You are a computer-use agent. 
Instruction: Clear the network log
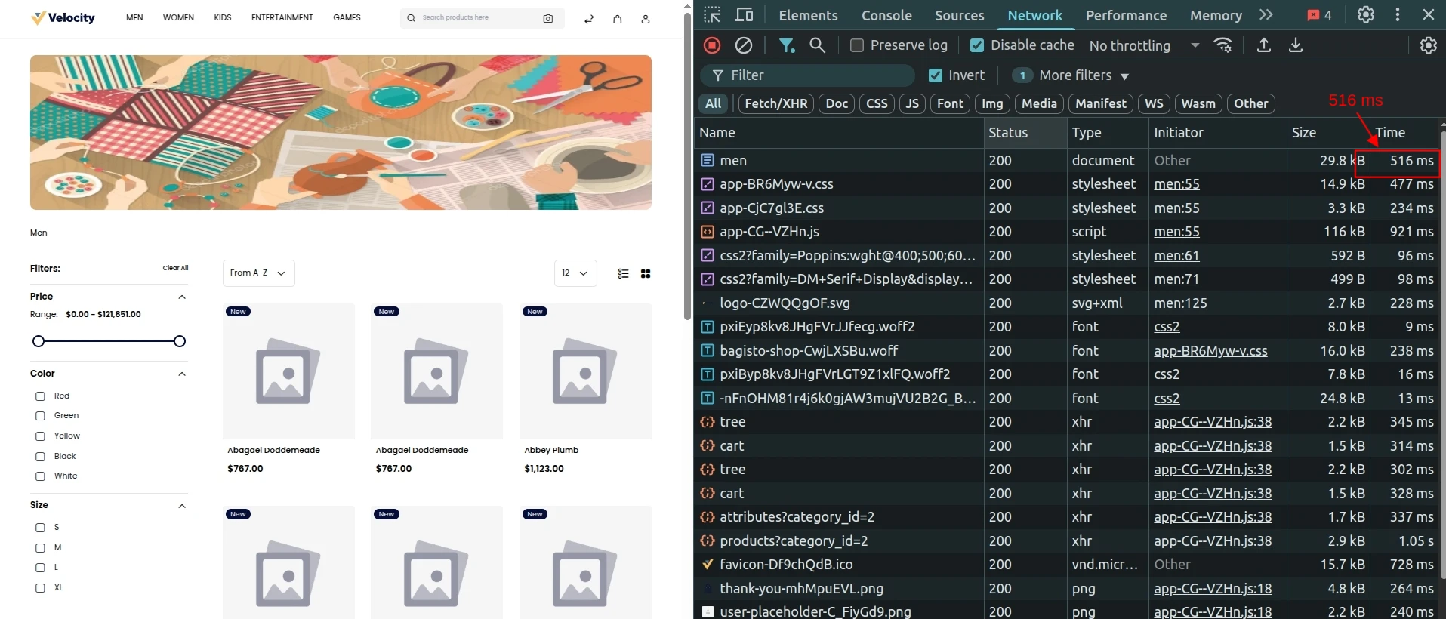tap(744, 45)
